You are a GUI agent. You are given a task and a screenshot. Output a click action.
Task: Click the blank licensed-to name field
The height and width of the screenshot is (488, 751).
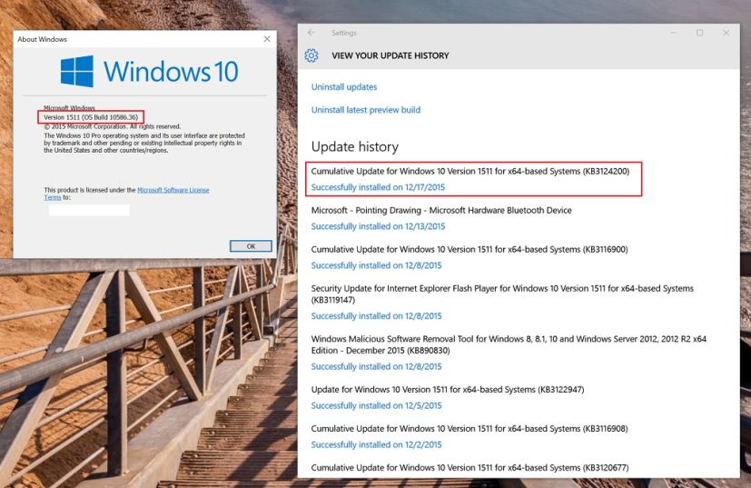[89, 210]
